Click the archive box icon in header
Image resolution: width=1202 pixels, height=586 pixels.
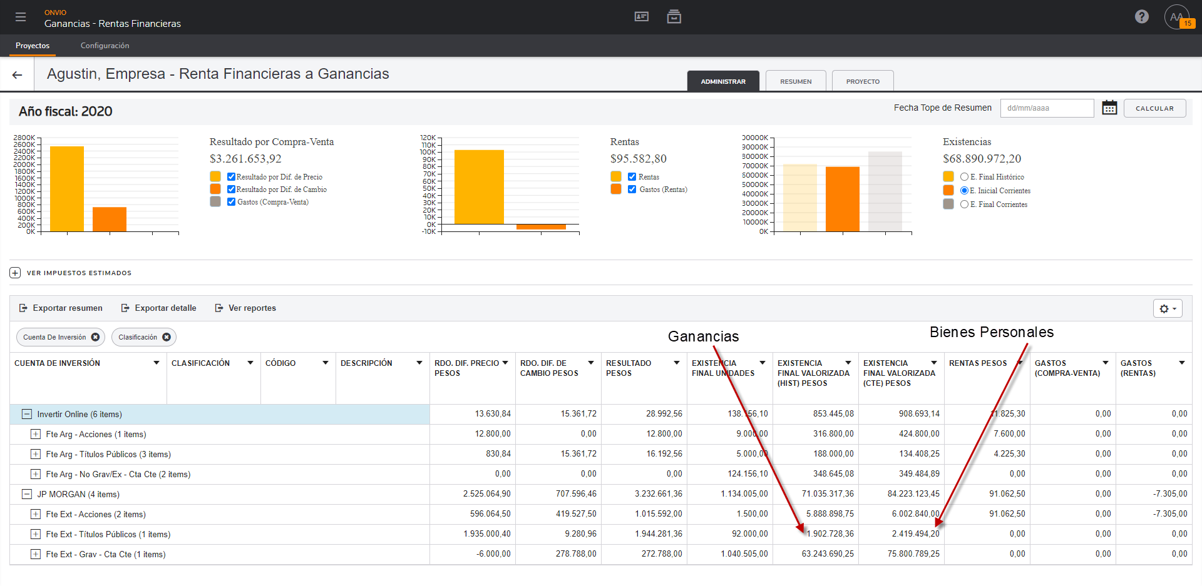click(674, 17)
